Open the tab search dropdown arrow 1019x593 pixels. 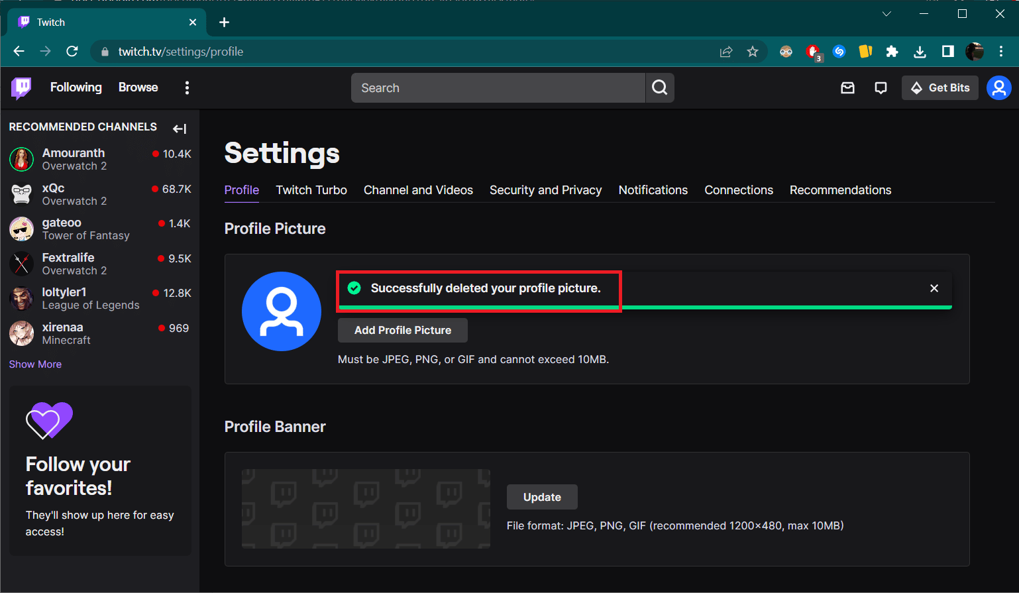click(886, 14)
